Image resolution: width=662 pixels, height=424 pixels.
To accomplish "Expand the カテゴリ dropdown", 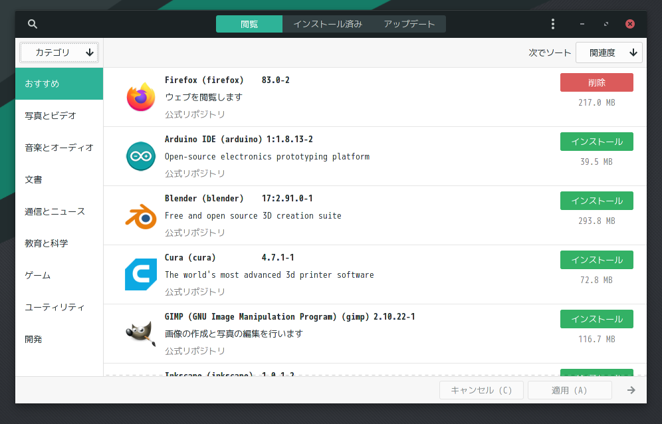I will (59, 53).
